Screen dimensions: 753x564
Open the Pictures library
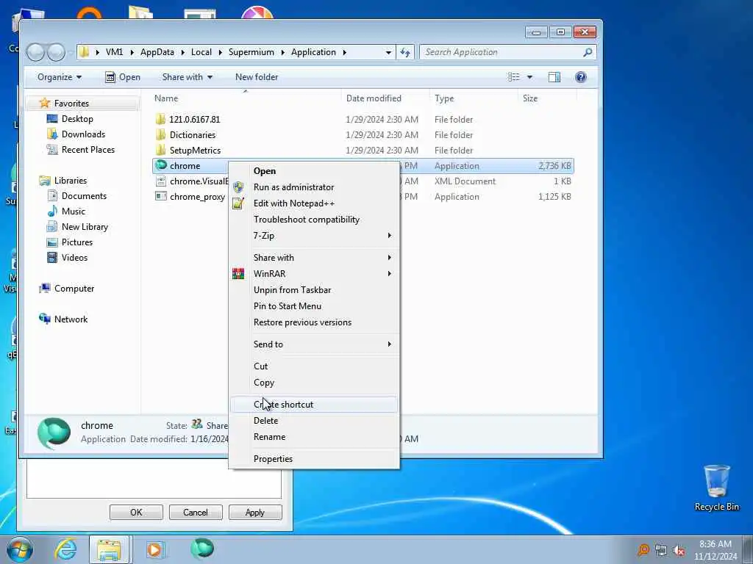point(76,242)
